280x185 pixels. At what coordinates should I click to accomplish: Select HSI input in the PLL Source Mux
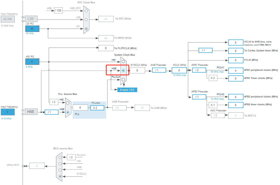(67, 103)
